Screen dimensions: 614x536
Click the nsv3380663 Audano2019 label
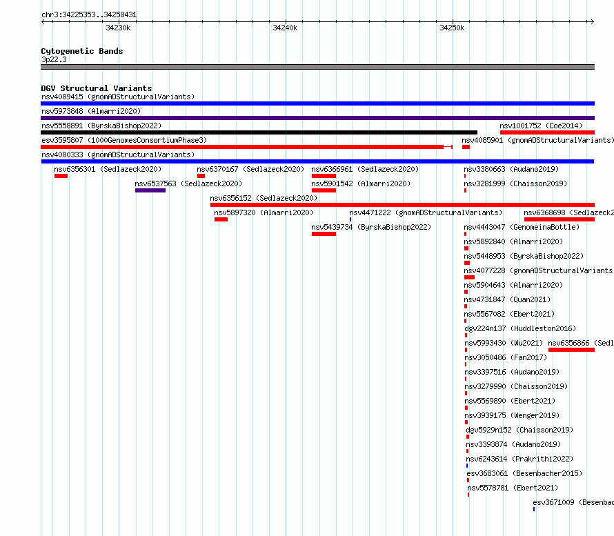point(511,169)
